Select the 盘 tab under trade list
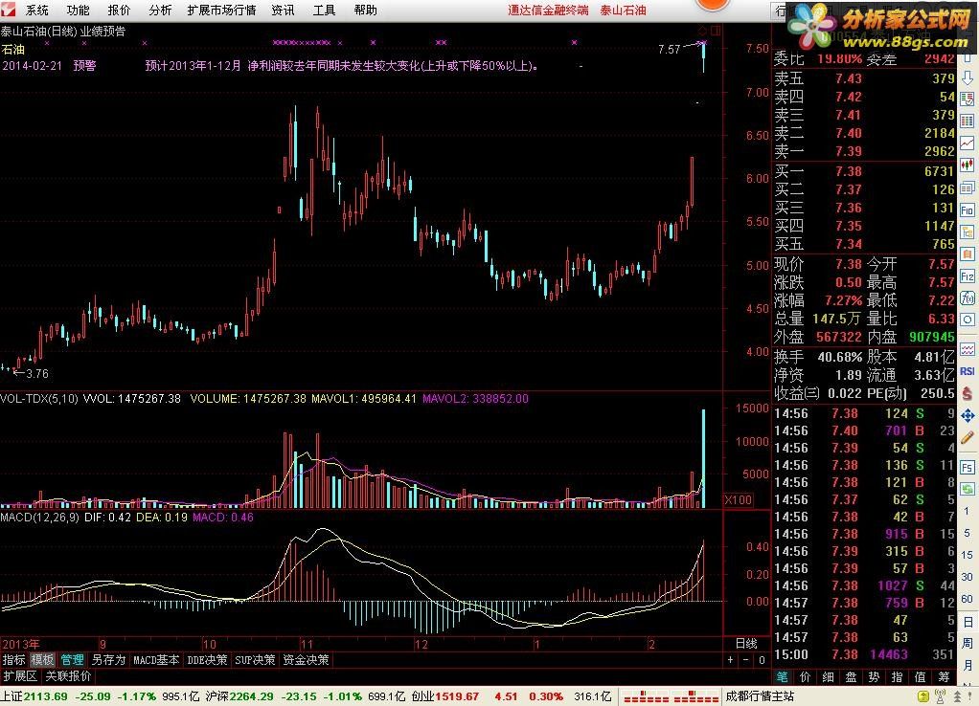 851,677
